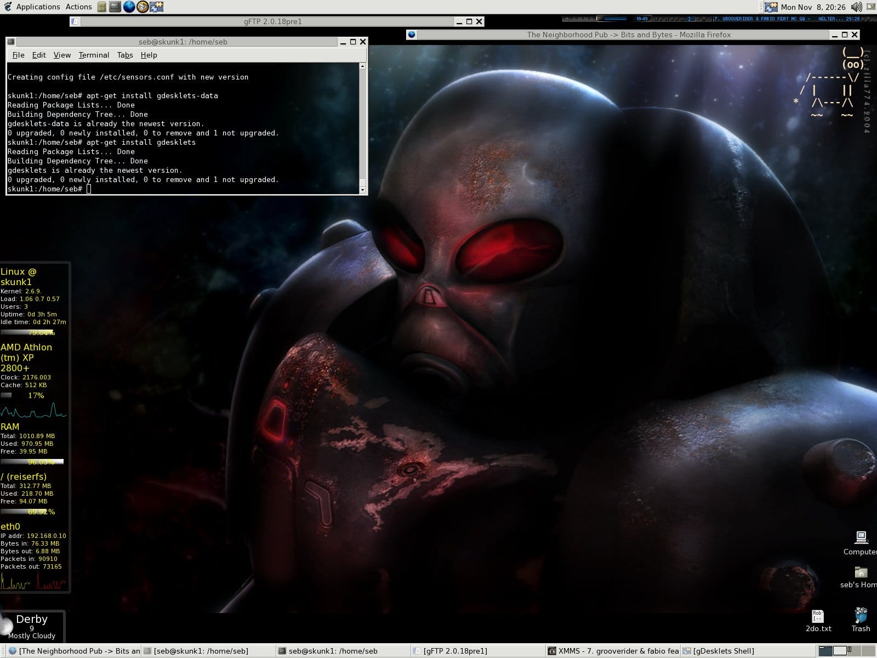Open the Actions menu in top panel
Viewport: 877px width, 658px height.
pos(79,7)
